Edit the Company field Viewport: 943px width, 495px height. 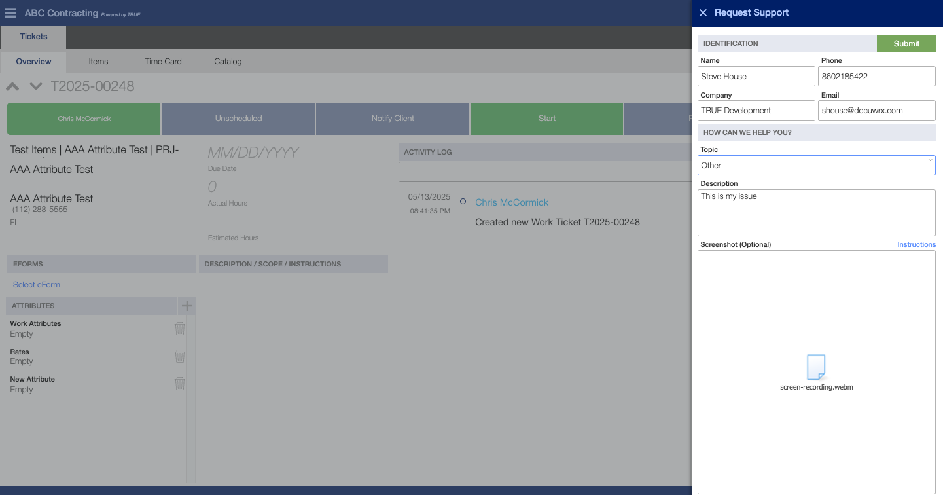pyautogui.click(x=756, y=111)
